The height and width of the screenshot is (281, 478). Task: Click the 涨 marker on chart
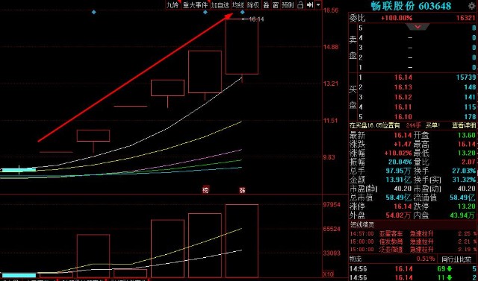242,190
